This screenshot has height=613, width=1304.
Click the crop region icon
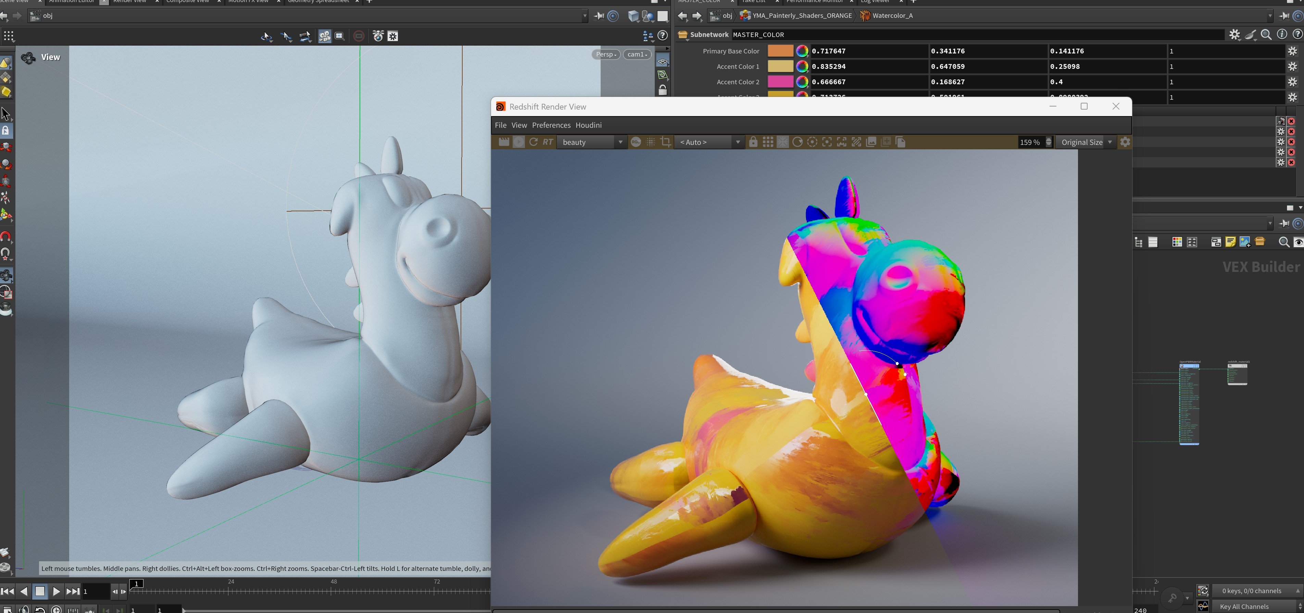(666, 142)
